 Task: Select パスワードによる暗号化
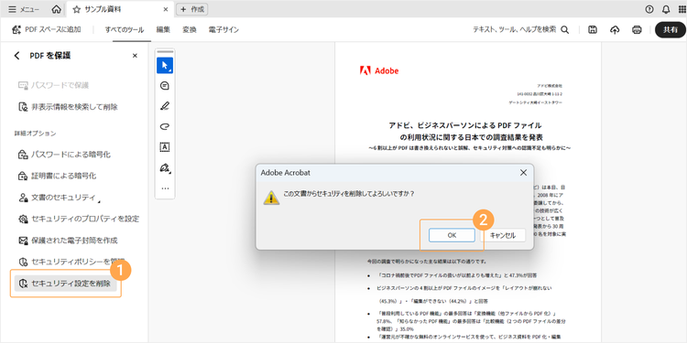[x=63, y=155]
